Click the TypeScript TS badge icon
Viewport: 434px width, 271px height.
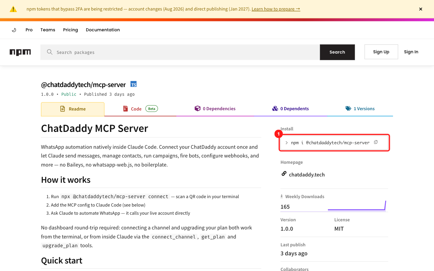[134, 84]
